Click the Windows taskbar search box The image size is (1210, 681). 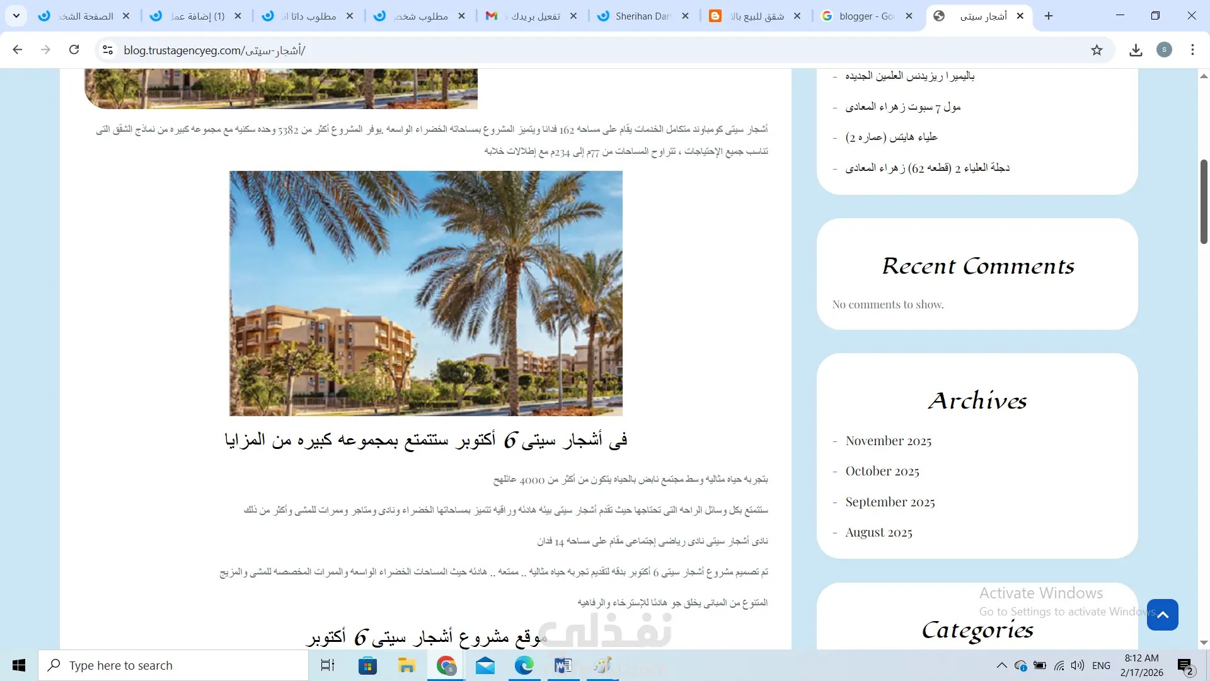pos(173,665)
